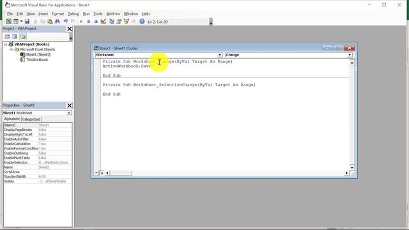Open the Run menu
The height and width of the screenshot is (230, 409).
[x=86, y=14]
